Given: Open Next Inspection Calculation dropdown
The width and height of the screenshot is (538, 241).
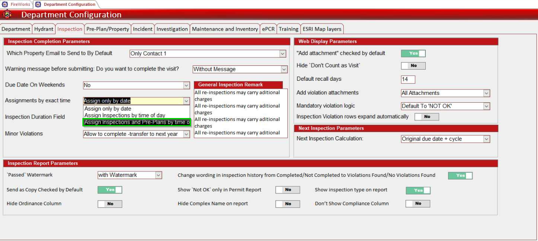Looking at the screenshot, I should 486,139.
